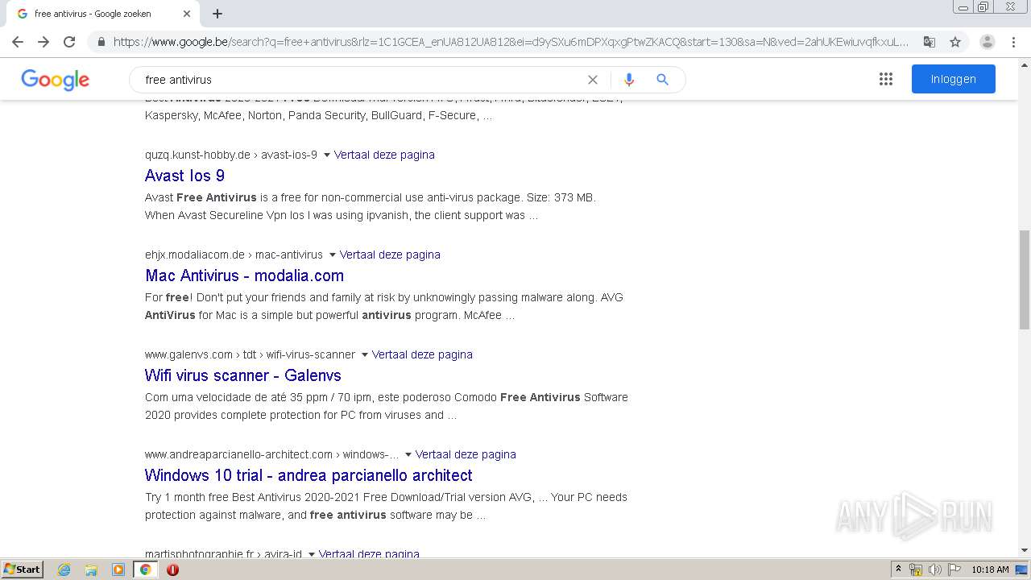Expand options arrow for andreaparcianello-architect.com result
Screen dimensions: 1031x580
408,454
